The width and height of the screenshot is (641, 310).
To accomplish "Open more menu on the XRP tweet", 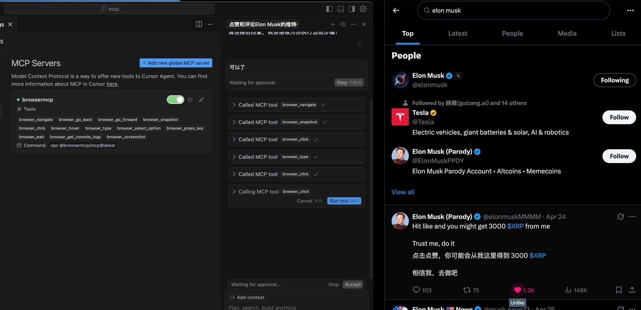I will coord(632,217).
